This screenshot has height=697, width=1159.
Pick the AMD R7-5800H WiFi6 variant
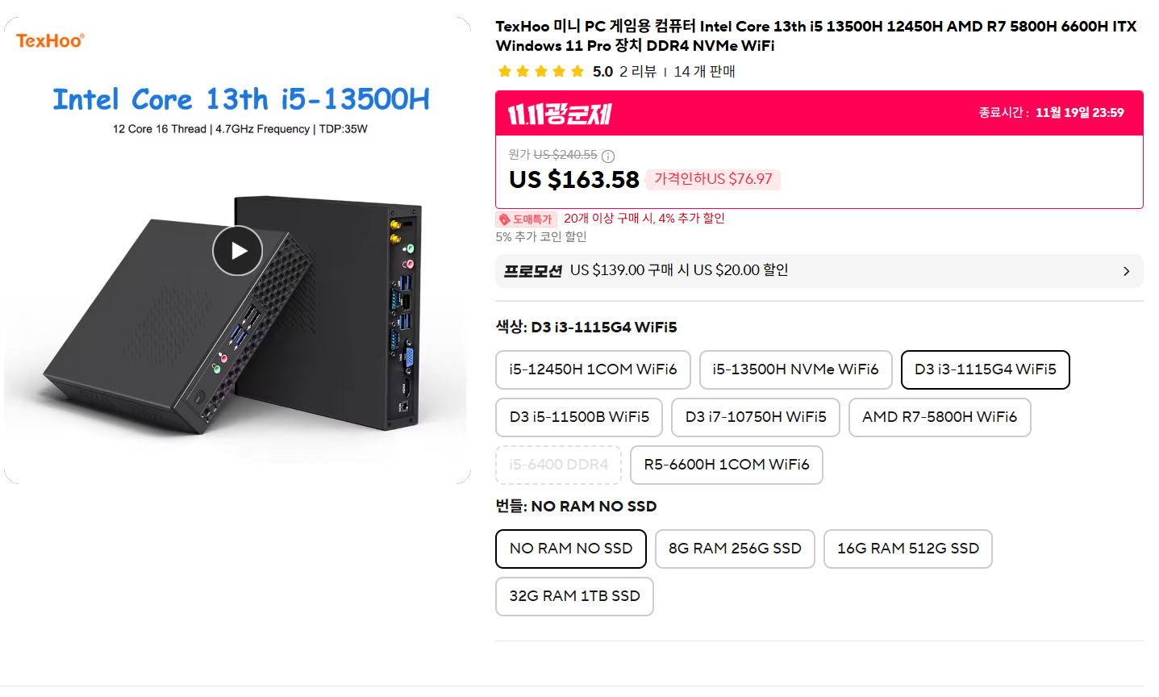[939, 417]
